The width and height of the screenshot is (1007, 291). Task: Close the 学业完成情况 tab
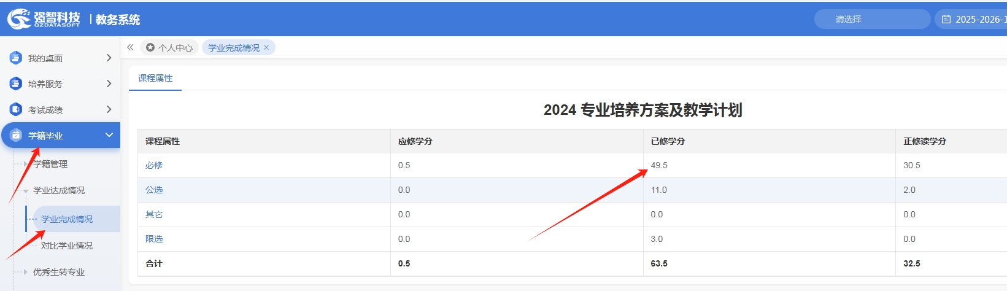point(266,47)
